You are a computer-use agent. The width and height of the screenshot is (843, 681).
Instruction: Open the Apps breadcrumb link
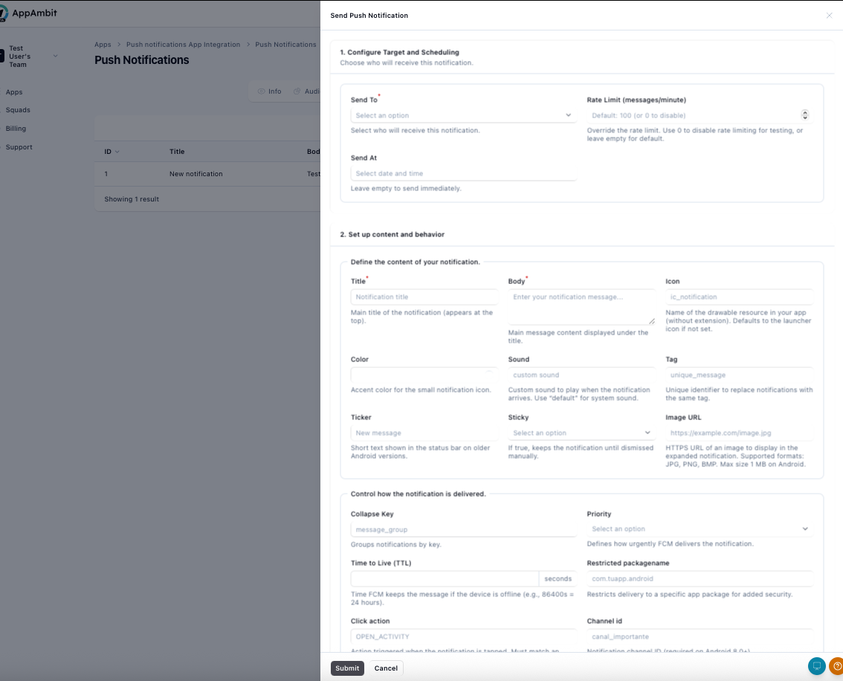coord(103,44)
